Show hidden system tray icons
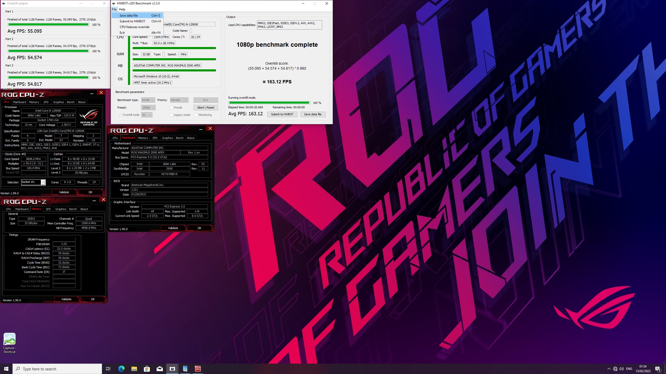666x374 pixels. point(609,369)
